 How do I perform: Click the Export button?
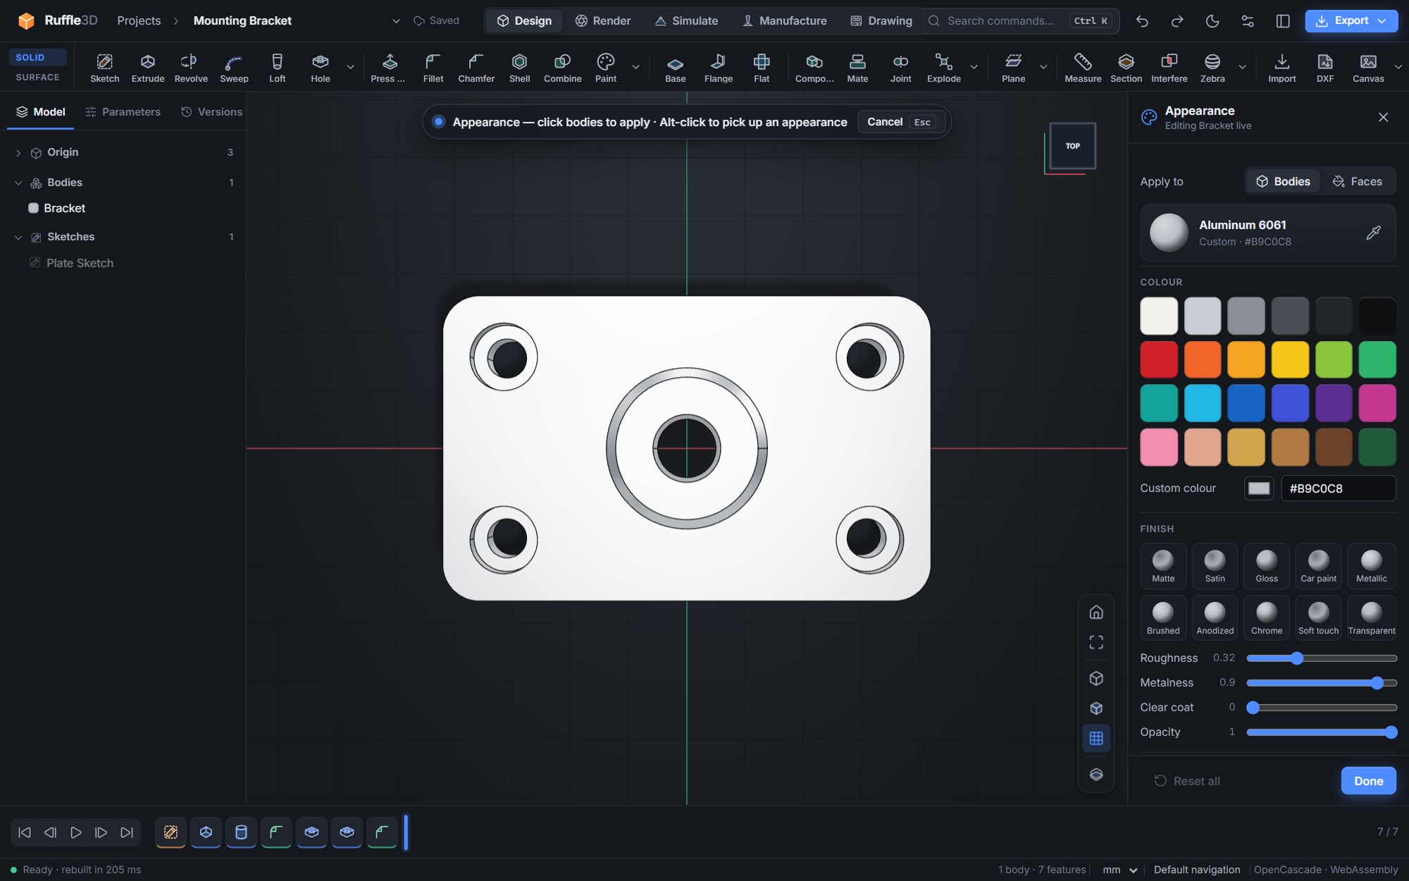click(1351, 21)
